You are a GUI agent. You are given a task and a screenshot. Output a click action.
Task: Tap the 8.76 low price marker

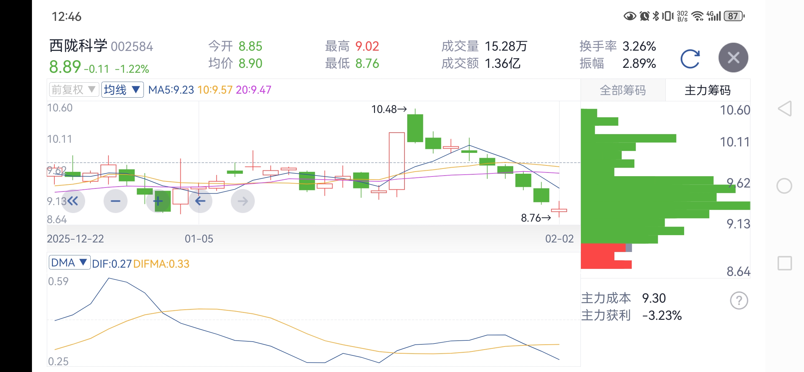536,218
